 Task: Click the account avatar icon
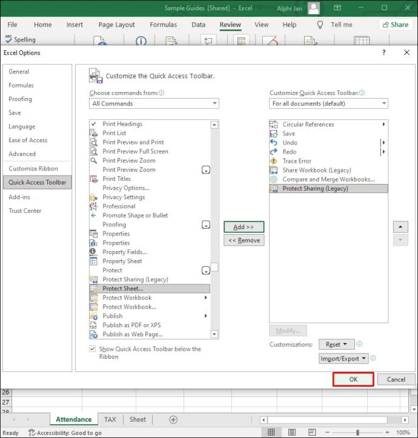point(314,8)
